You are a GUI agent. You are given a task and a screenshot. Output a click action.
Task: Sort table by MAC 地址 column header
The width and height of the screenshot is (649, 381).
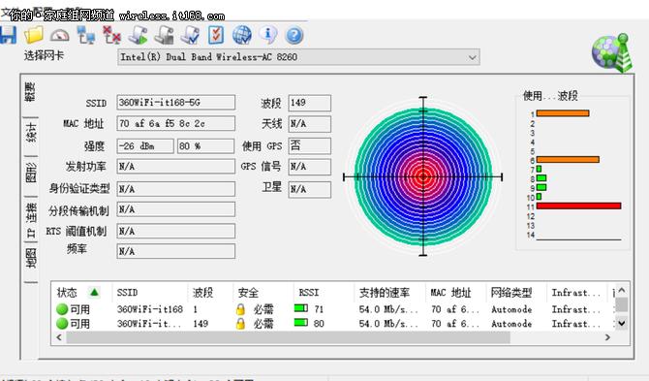pos(456,293)
